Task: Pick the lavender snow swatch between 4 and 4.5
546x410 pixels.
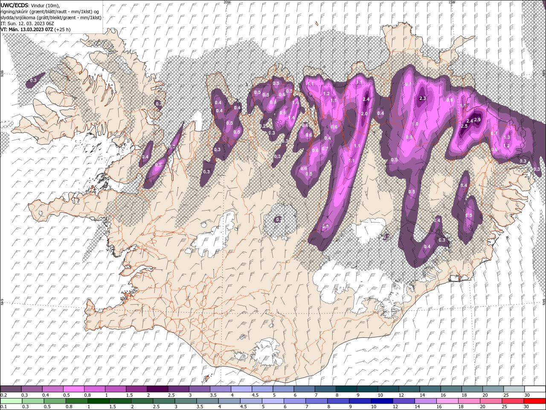Action: click(x=241, y=389)
